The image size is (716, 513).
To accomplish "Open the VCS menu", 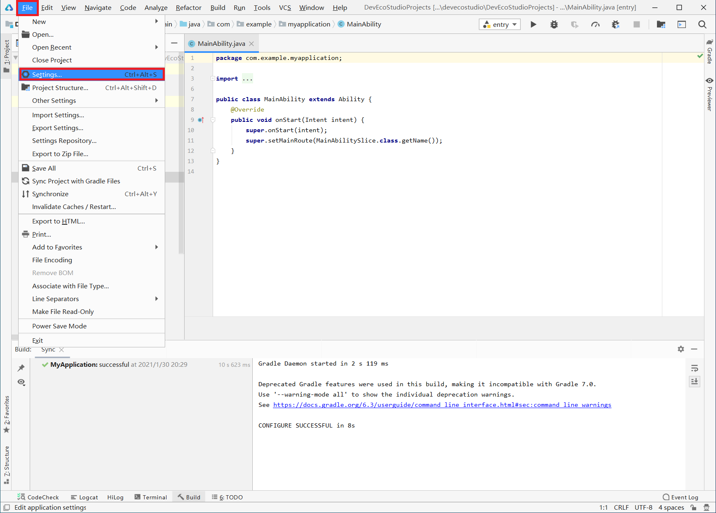I will click(x=285, y=7).
